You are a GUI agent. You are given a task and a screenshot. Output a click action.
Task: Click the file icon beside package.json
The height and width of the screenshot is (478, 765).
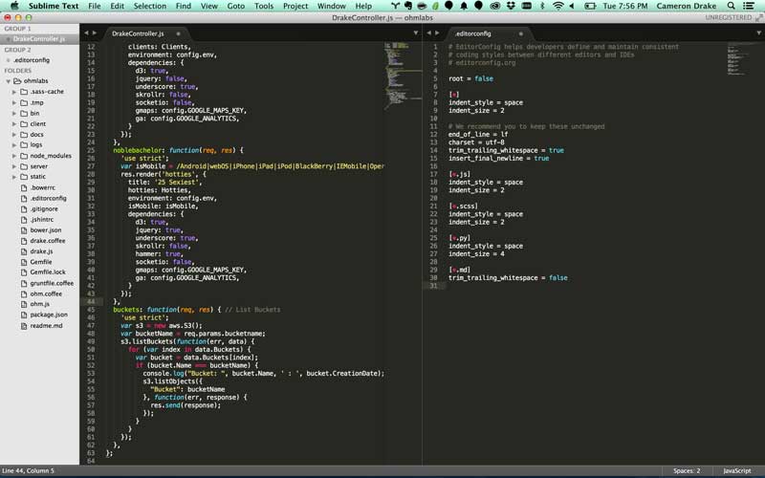pyautogui.click(x=24, y=315)
